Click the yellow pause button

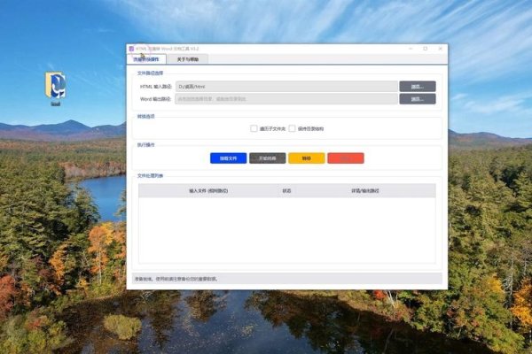[x=307, y=158]
